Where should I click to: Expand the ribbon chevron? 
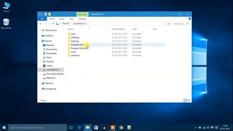tap(186, 19)
